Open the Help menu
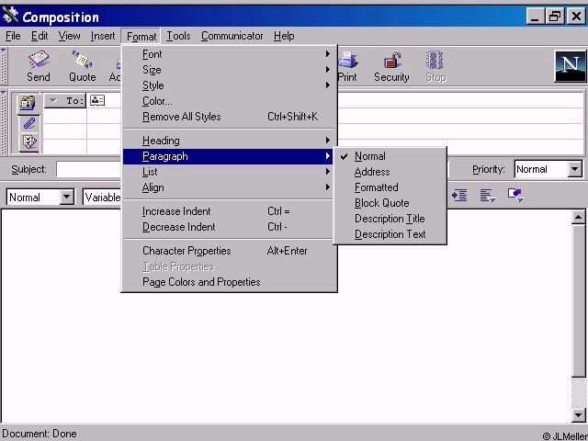Screen dimensions: 588x441 point(284,36)
